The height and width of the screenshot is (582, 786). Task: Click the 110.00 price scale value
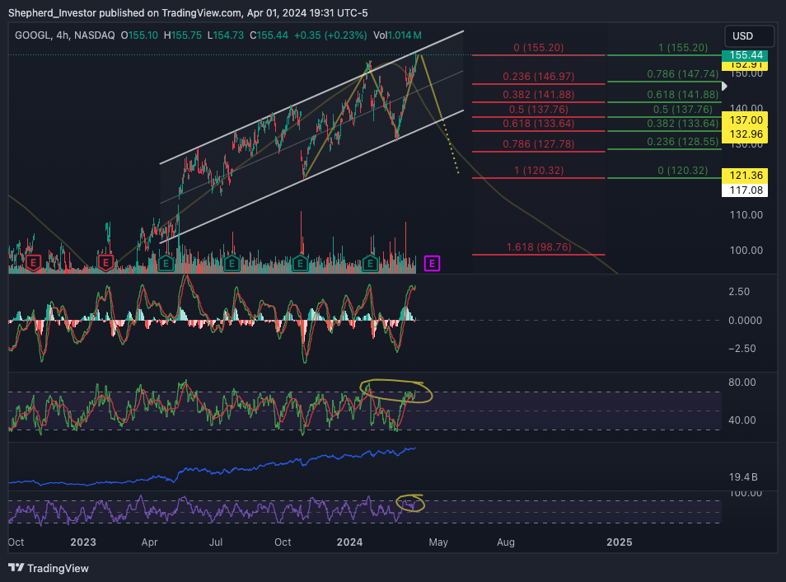pos(746,214)
